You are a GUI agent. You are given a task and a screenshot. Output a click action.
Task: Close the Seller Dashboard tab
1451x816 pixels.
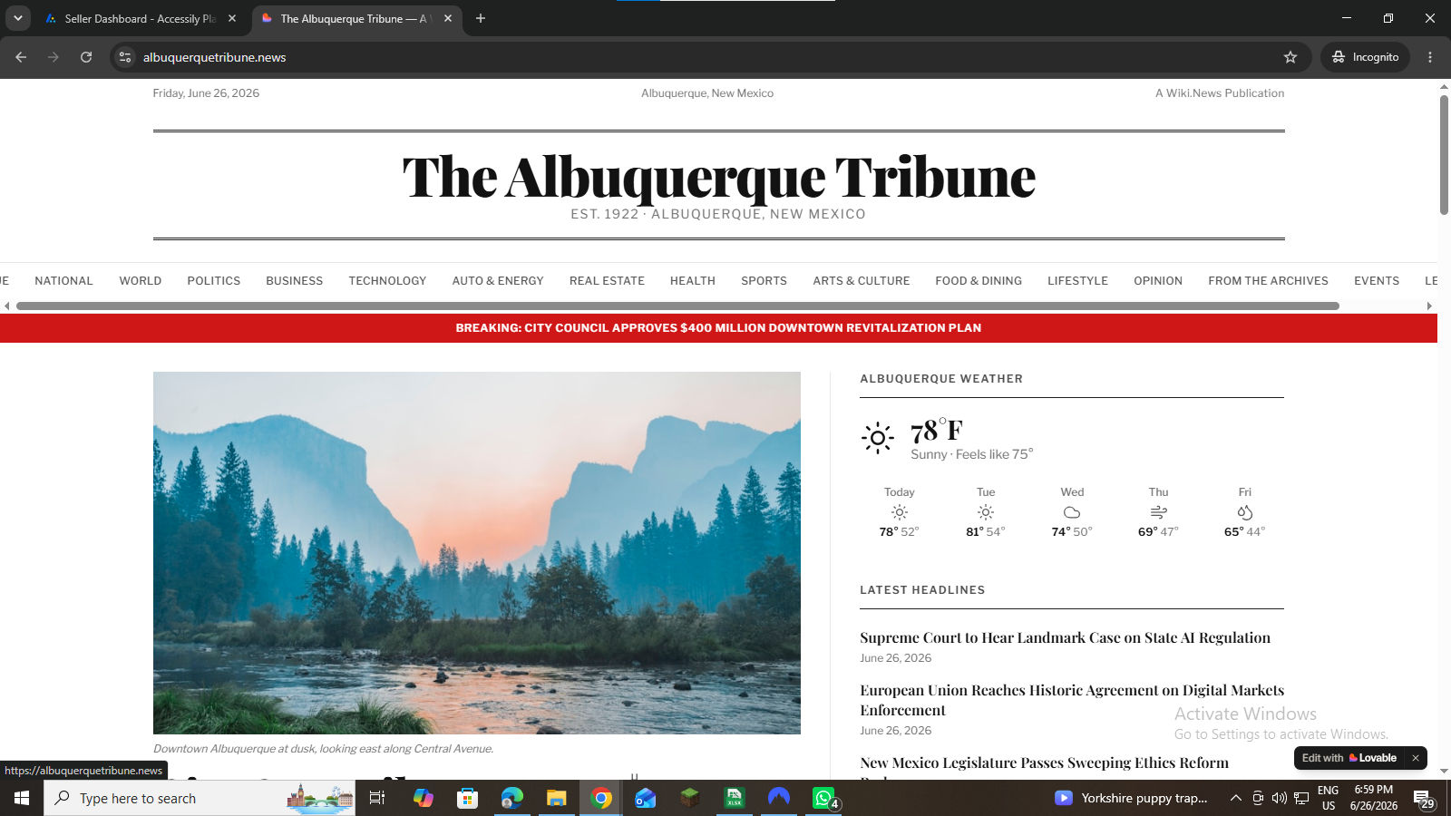pos(232,18)
